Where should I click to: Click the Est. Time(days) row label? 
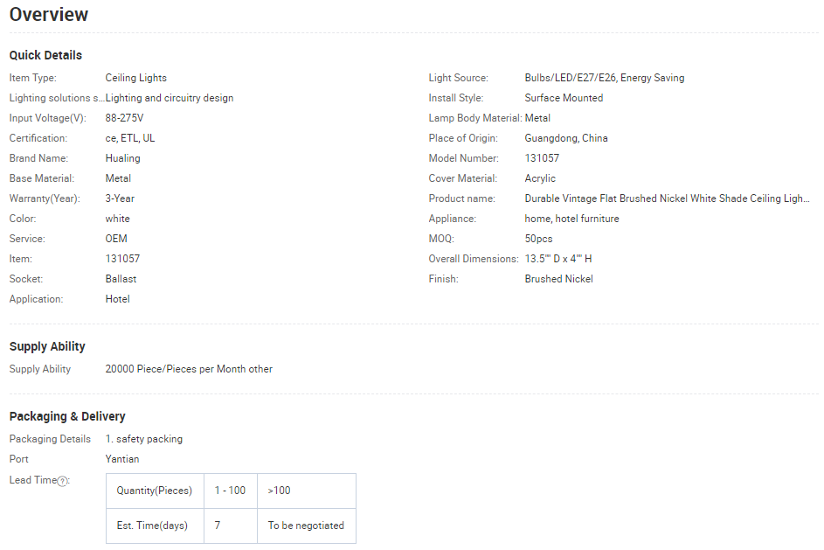pos(152,526)
